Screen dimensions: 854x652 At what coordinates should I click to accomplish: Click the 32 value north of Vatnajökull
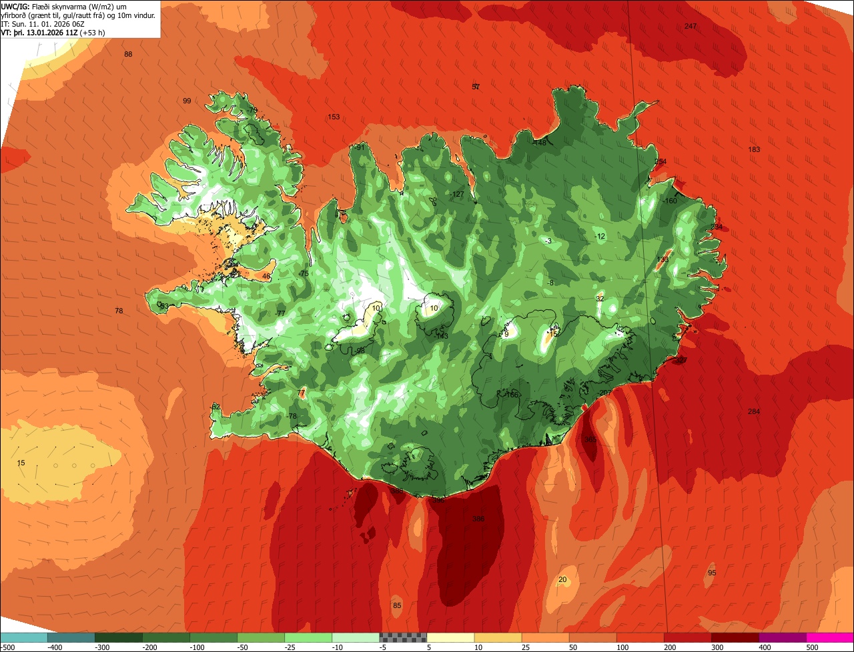(x=600, y=299)
